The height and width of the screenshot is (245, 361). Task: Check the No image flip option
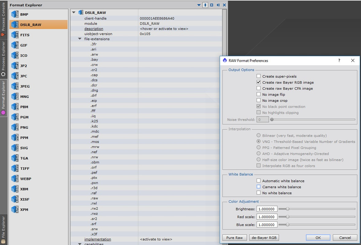pos(259,94)
